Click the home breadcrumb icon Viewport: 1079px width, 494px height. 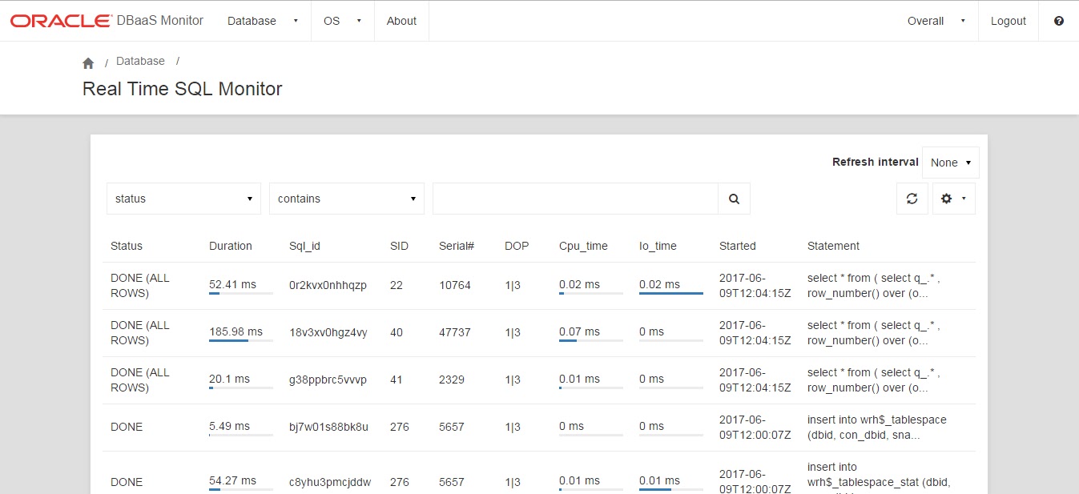click(x=88, y=61)
